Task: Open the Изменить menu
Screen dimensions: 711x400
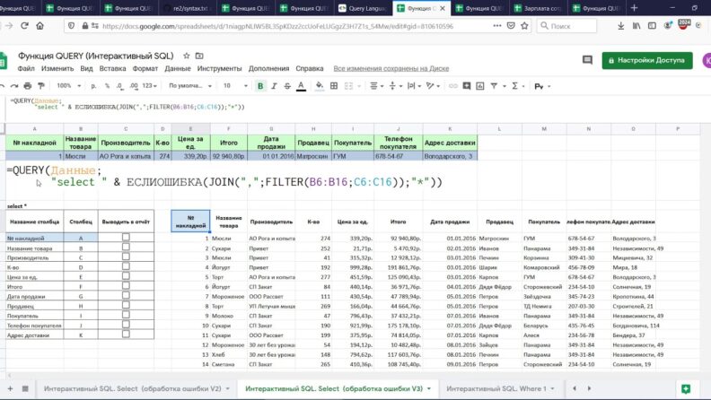Action: tap(57, 68)
